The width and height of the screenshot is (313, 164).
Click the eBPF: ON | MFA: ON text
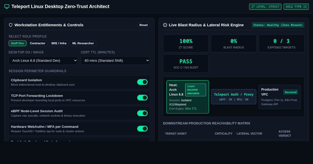234,99
